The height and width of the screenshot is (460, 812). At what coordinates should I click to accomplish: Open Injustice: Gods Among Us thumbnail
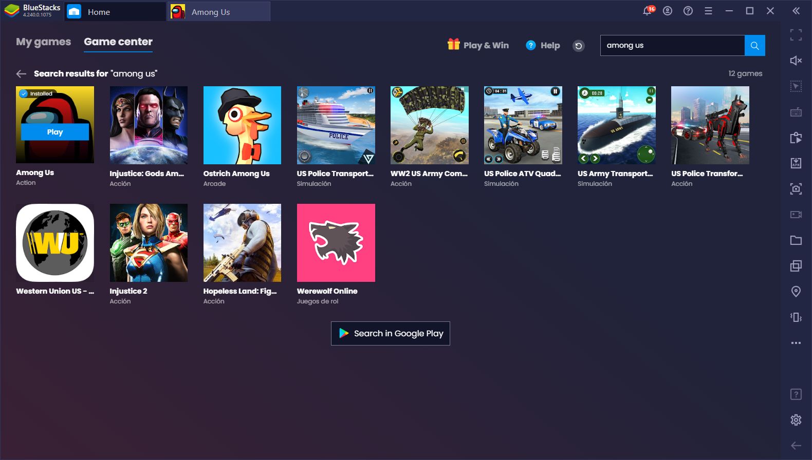(149, 125)
